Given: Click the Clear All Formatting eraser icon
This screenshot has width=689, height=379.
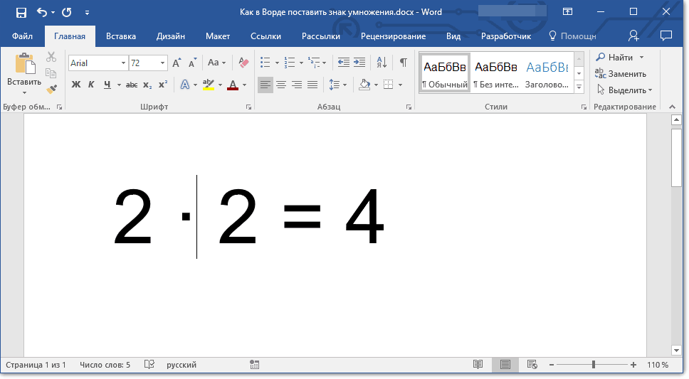Looking at the screenshot, I should click(243, 63).
